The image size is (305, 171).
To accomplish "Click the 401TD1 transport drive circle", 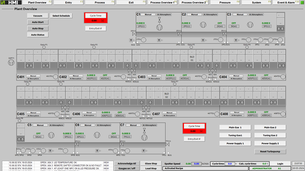I will (x=55, y=76).
